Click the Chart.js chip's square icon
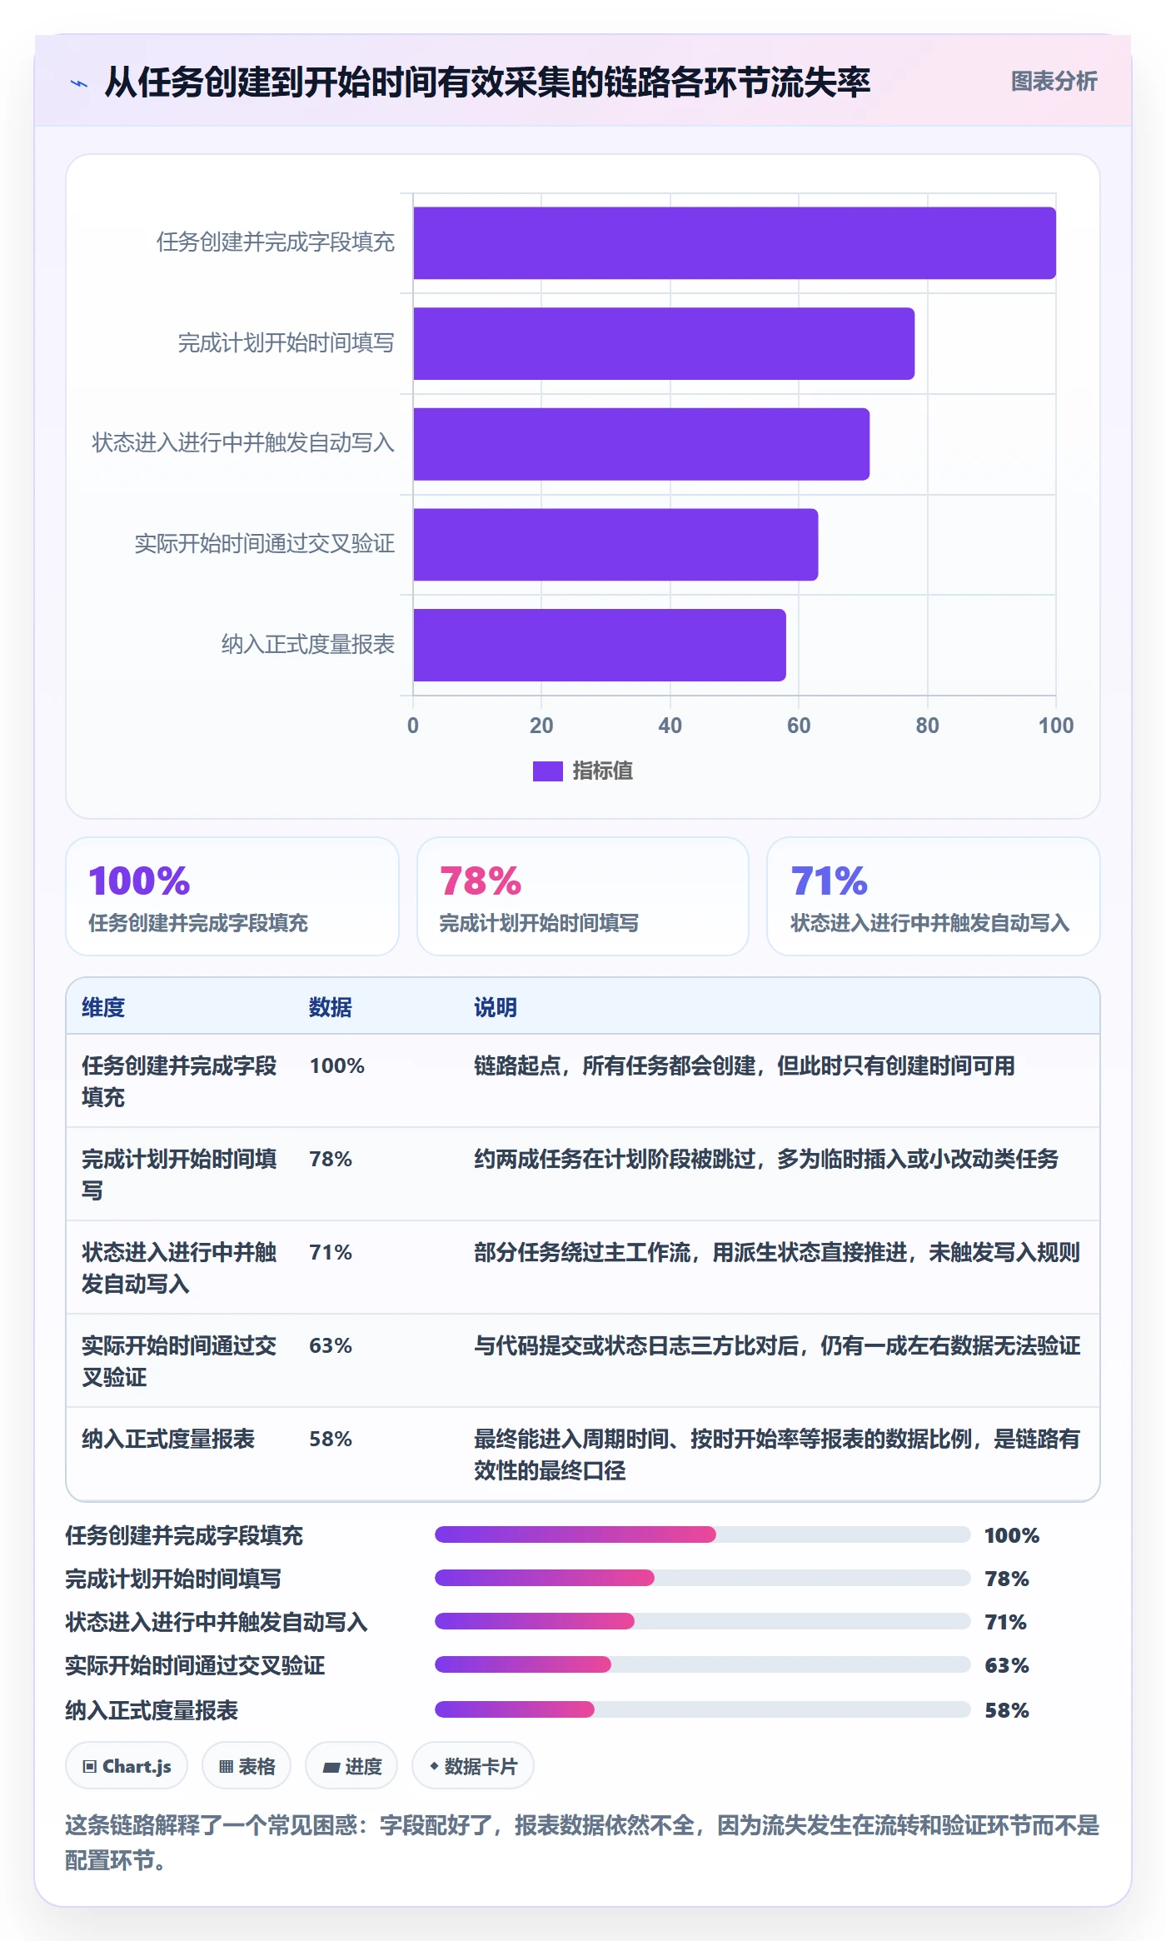1166x1941 pixels. click(x=90, y=1766)
